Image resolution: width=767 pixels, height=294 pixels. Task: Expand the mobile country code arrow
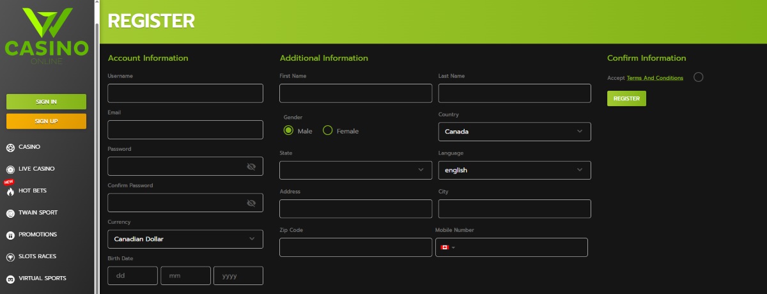pos(453,247)
